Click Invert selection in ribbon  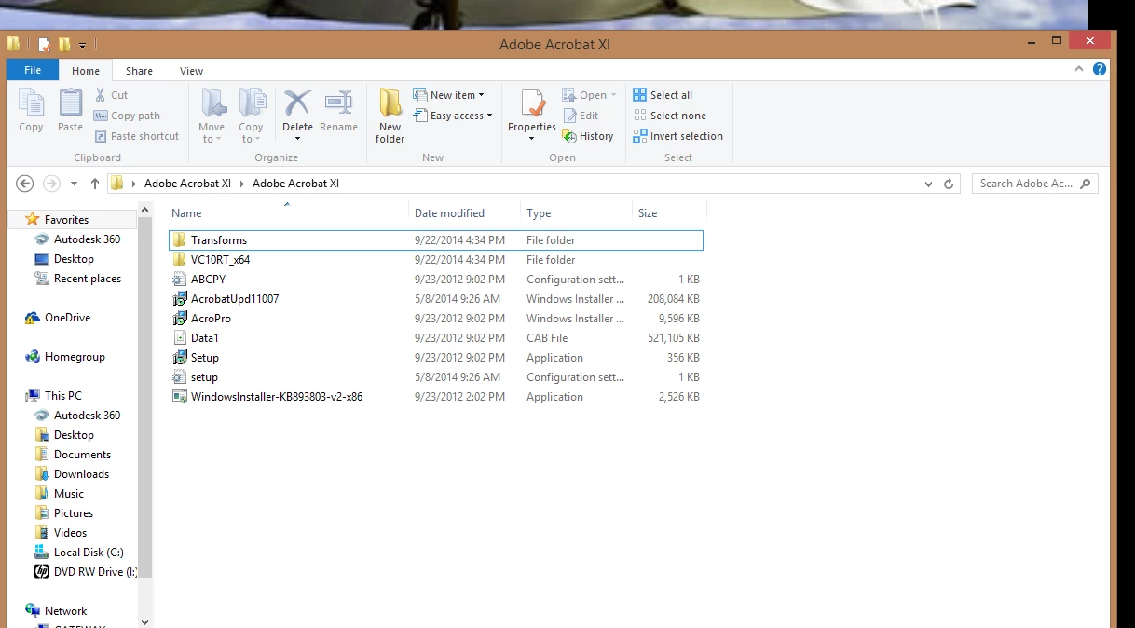[x=677, y=136]
